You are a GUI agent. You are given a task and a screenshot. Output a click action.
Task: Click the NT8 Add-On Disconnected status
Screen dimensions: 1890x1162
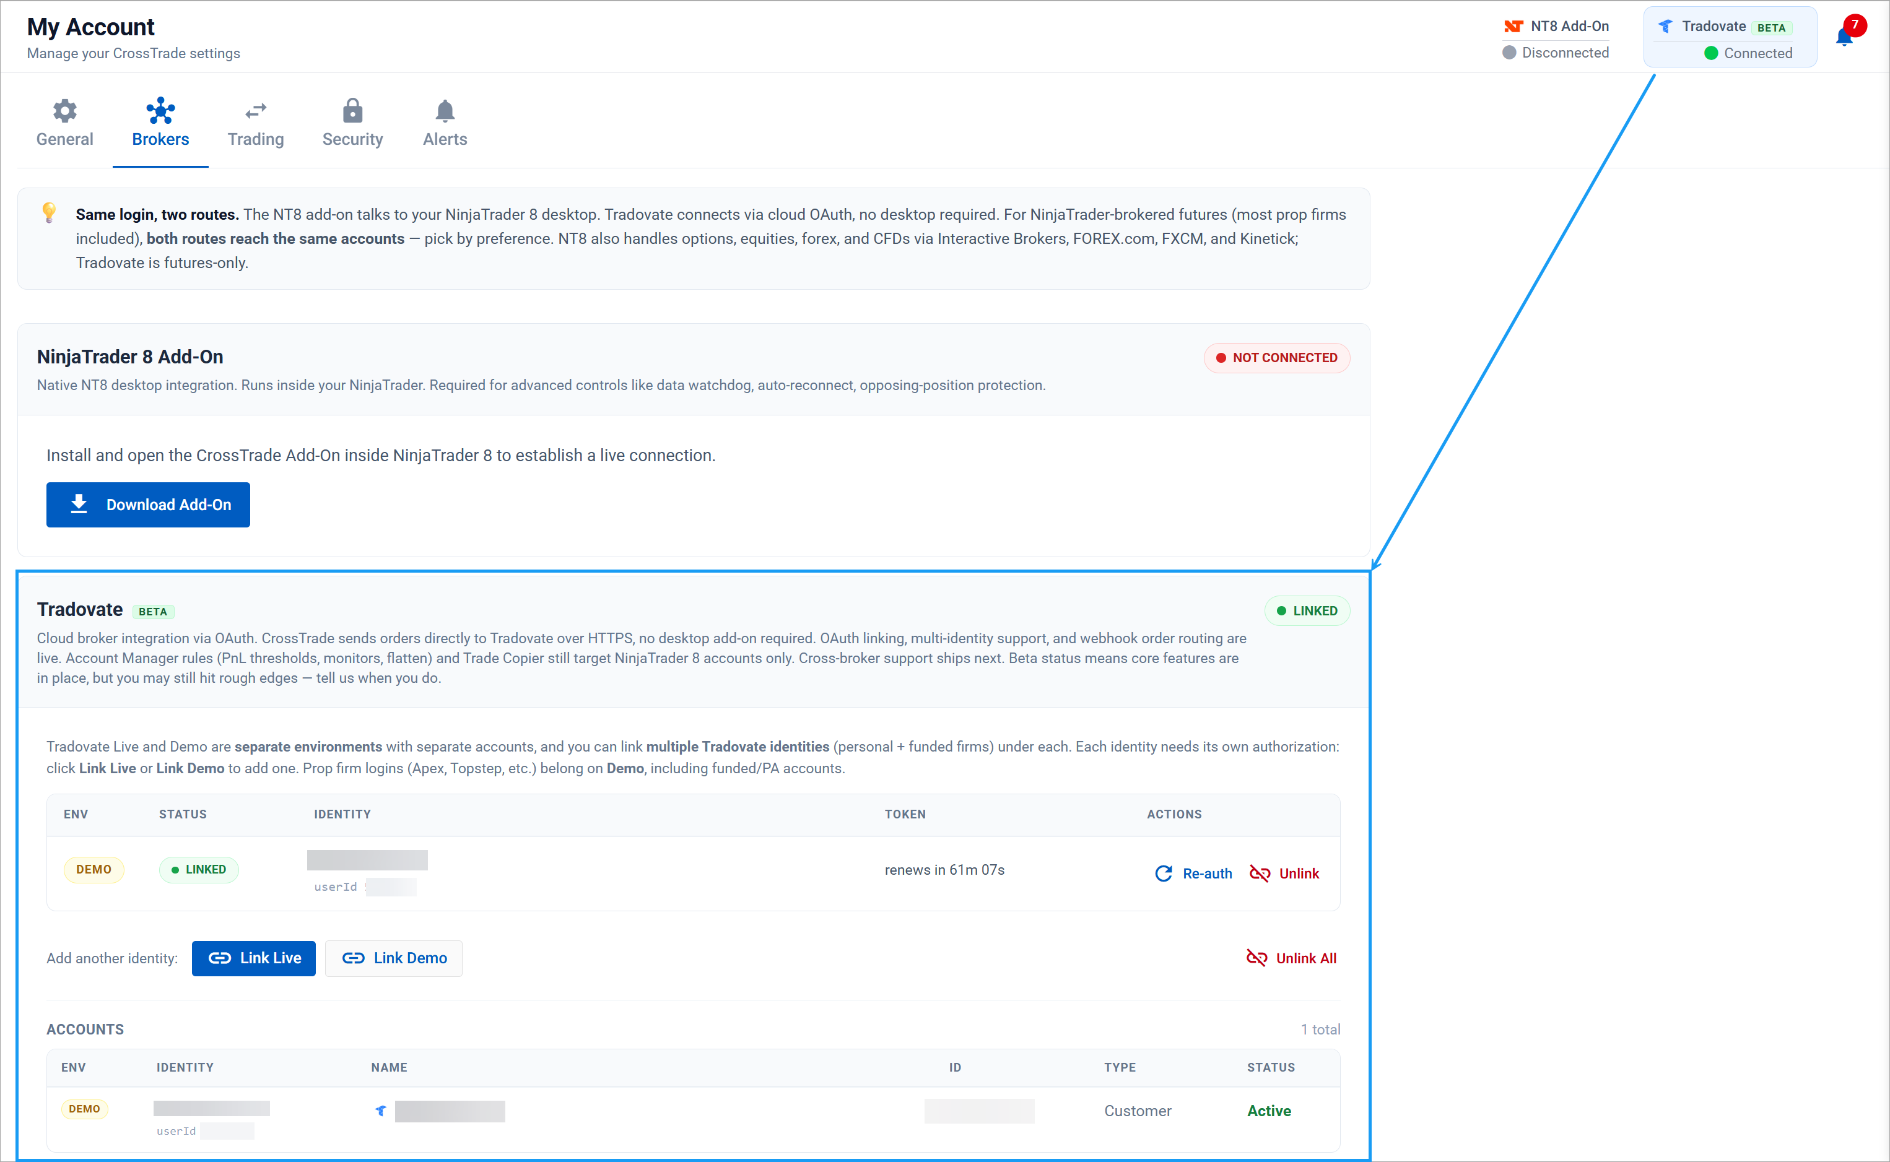pos(1556,38)
